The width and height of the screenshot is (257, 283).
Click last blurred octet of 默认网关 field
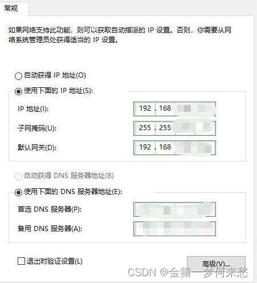click(x=205, y=148)
